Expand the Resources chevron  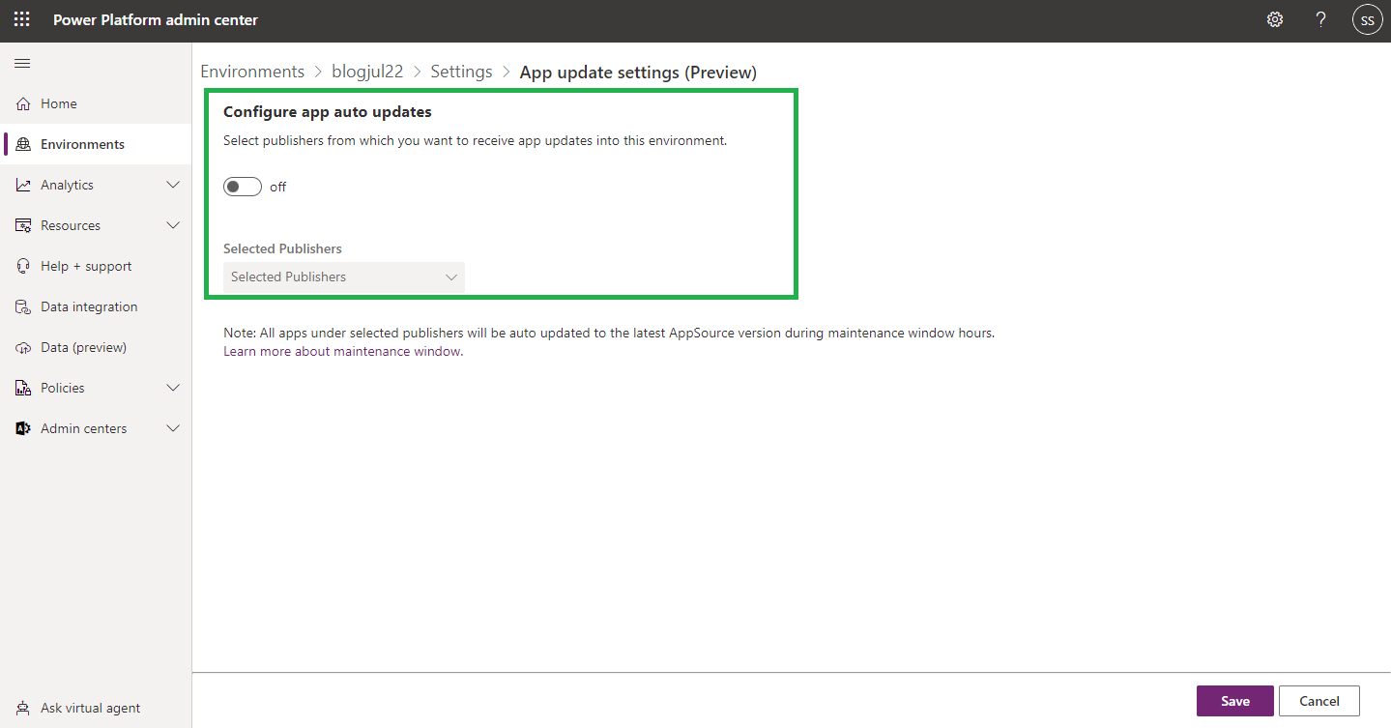point(173,225)
